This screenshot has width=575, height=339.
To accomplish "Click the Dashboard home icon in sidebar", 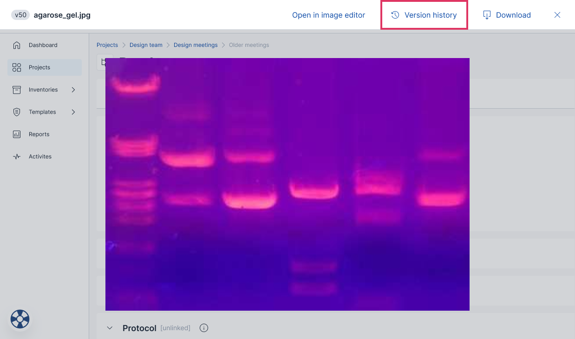I will pyautogui.click(x=17, y=45).
